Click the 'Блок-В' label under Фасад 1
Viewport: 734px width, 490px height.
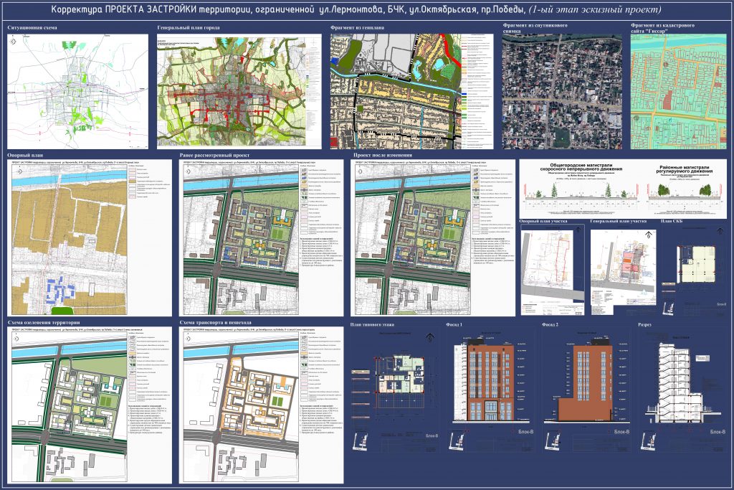click(525, 431)
